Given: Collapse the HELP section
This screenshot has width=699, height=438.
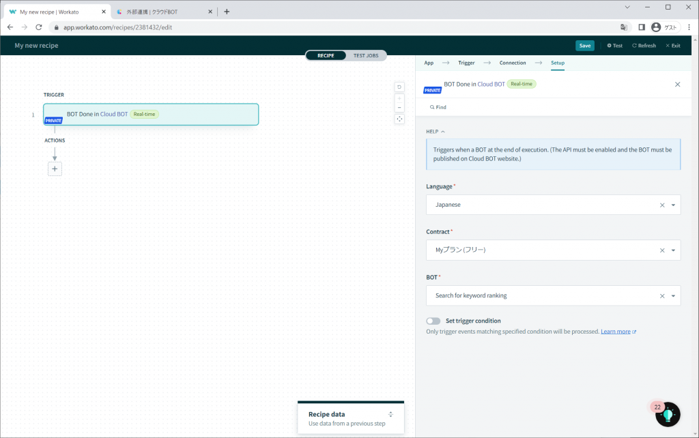Looking at the screenshot, I should click(x=436, y=132).
